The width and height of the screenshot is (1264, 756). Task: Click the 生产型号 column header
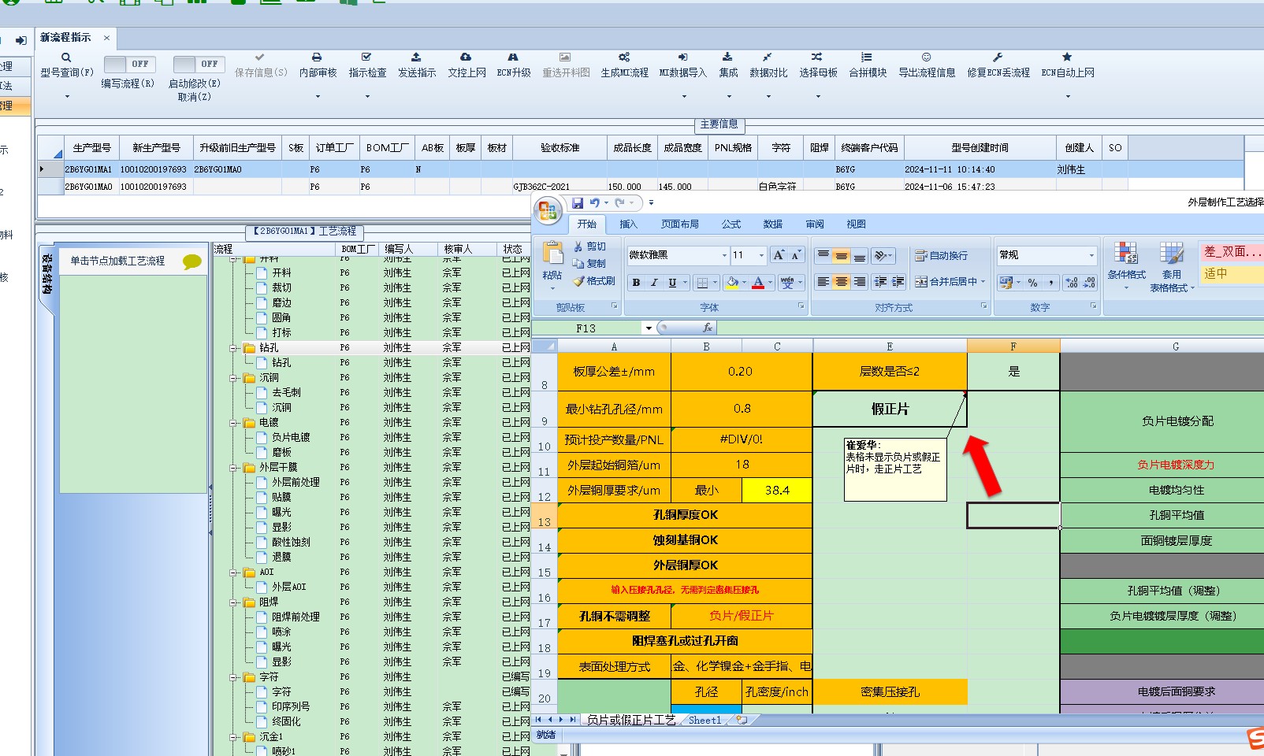tap(91, 148)
